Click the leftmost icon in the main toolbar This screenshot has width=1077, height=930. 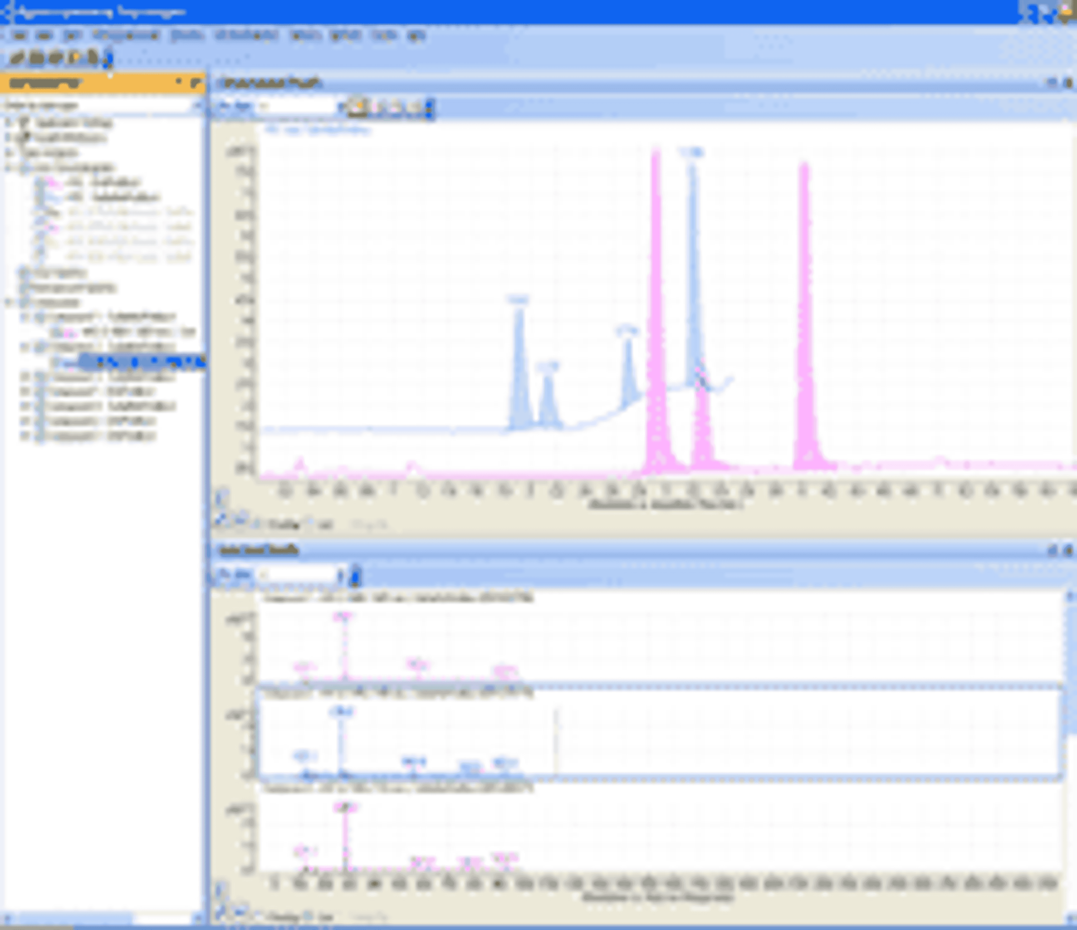coord(17,57)
